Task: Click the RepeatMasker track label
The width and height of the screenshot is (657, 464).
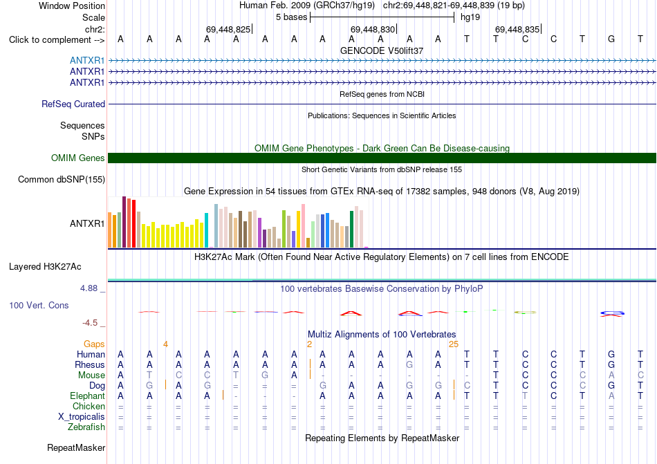Action: click(x=76, y=447)
